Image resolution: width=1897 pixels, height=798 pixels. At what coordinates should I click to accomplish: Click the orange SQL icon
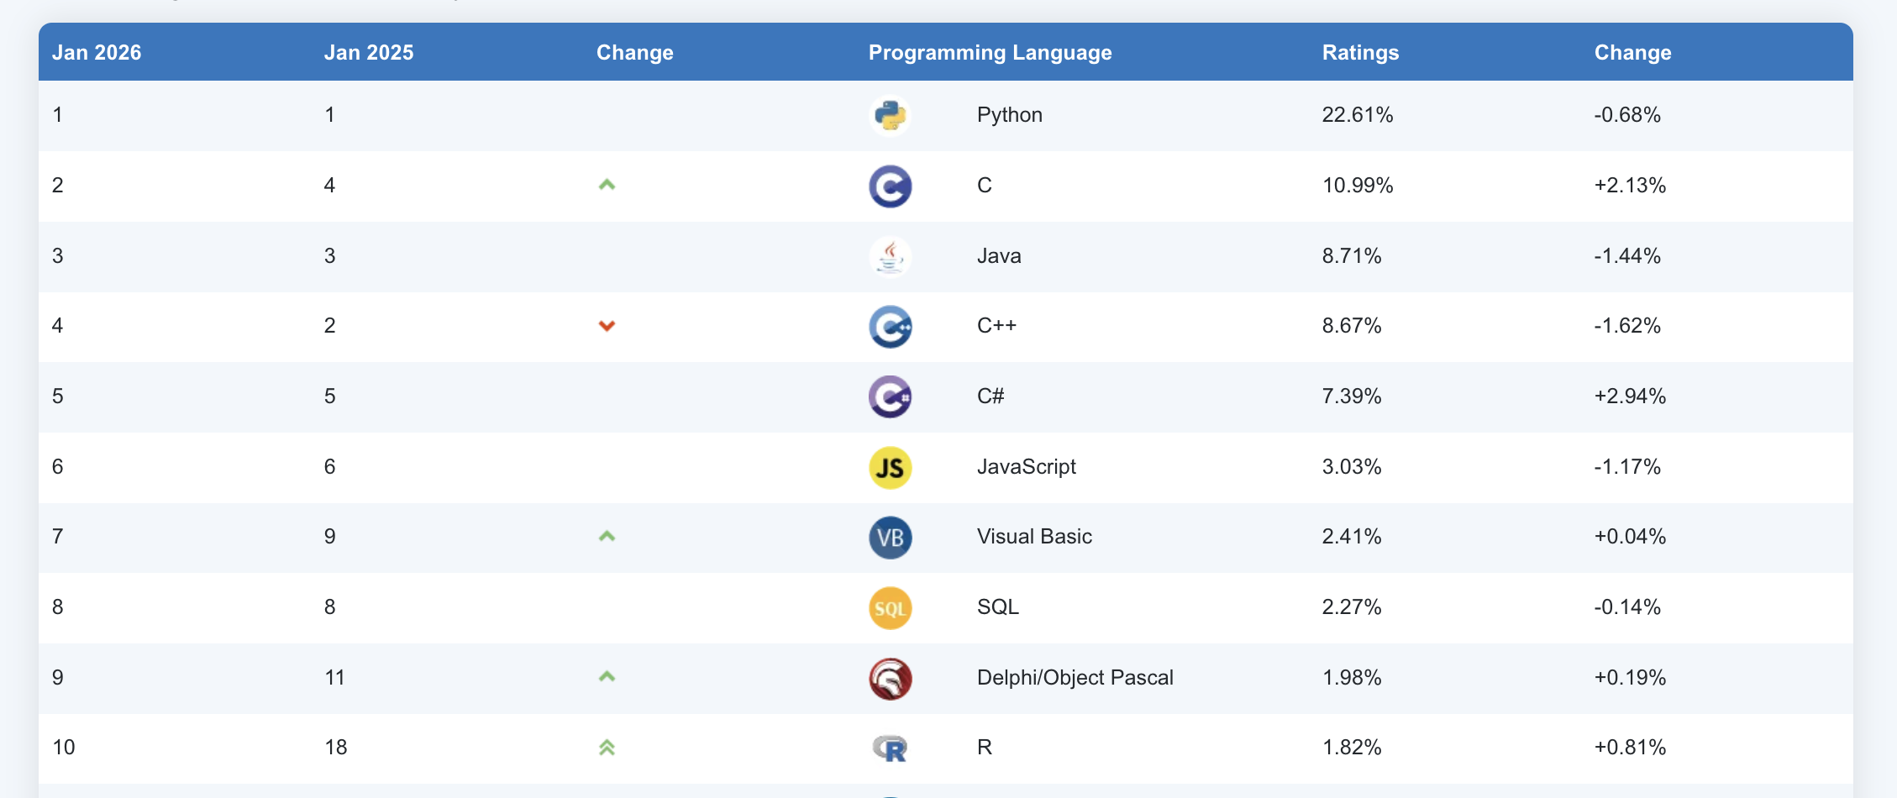click(x=890, y=607)
